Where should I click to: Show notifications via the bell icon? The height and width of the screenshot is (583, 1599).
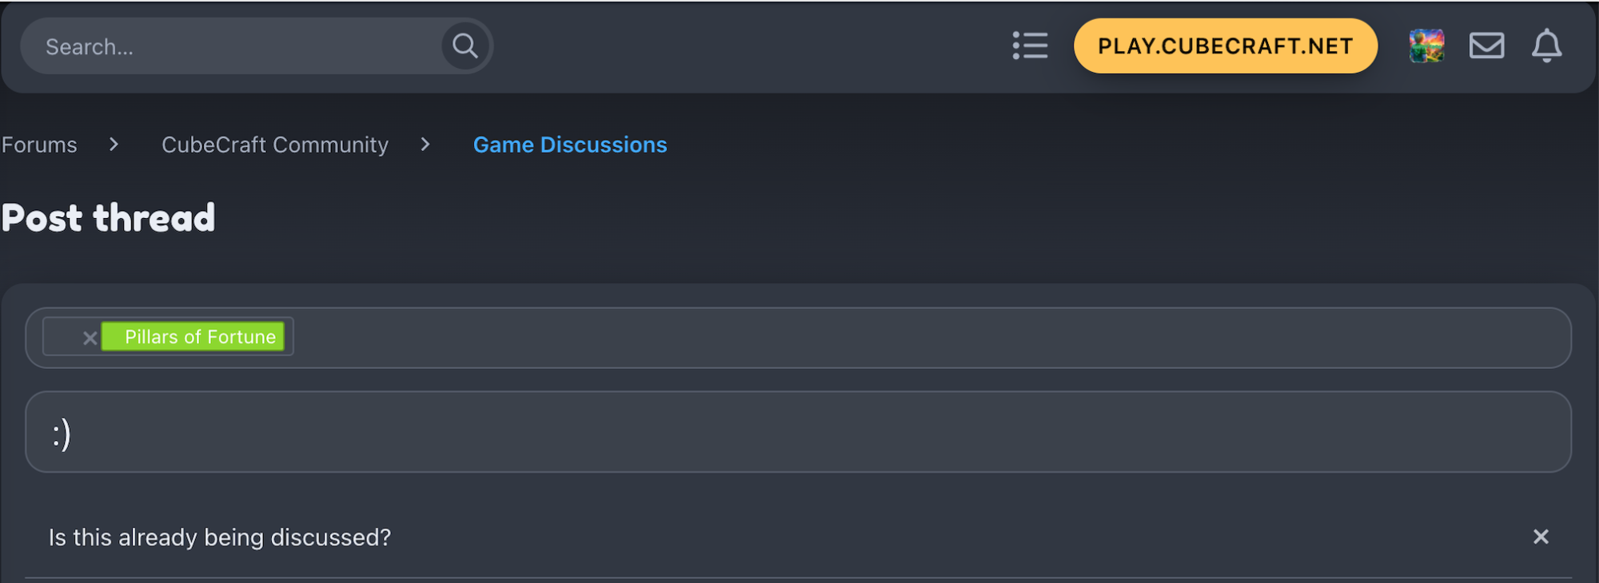[x=1546, y=46]
